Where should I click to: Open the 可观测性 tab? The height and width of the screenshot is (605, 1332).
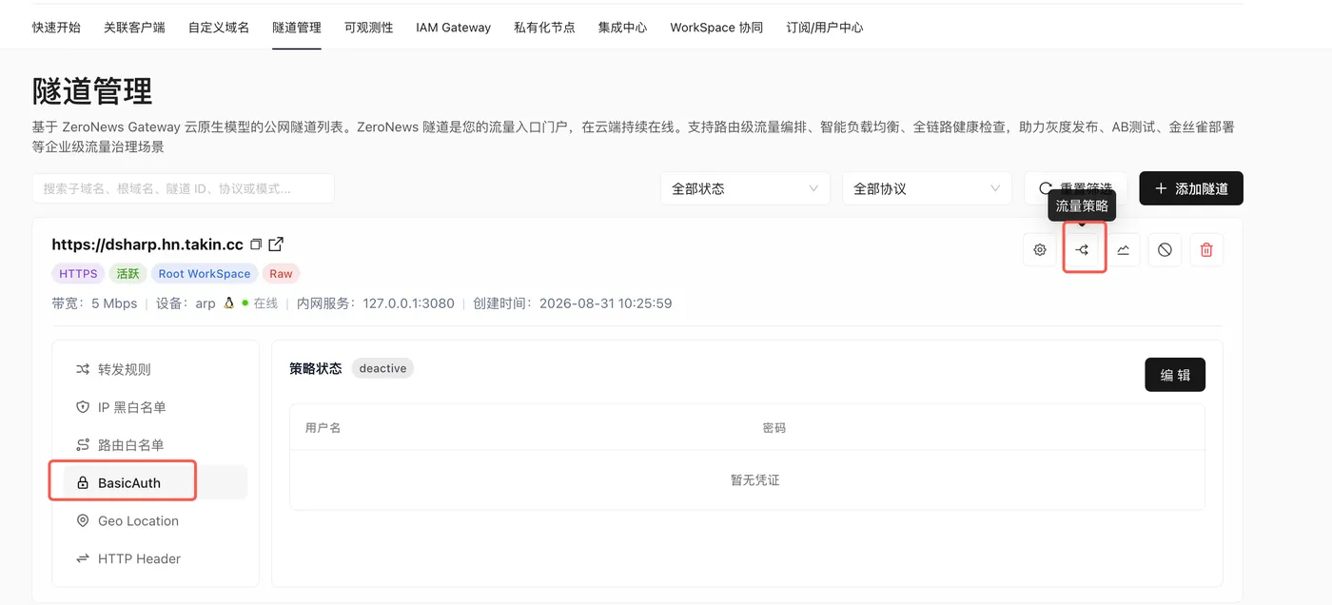pyautogui.click(x=368, y=28)
